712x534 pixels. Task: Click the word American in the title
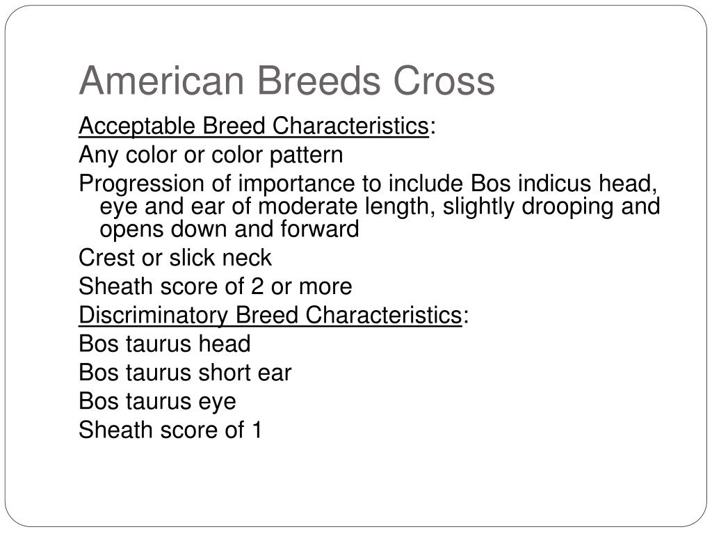[162, 81]
